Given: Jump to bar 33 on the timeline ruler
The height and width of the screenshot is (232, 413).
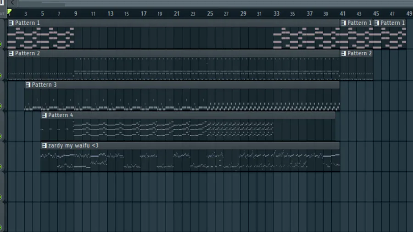Looking at the screenshot, I should click(x=276, y=14).
